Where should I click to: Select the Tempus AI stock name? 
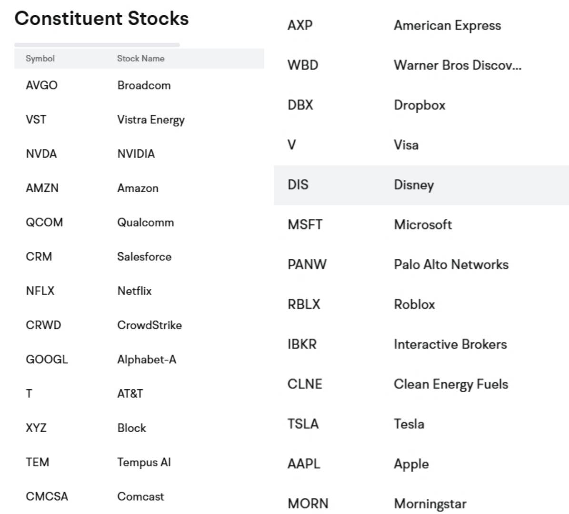point(144,463)
